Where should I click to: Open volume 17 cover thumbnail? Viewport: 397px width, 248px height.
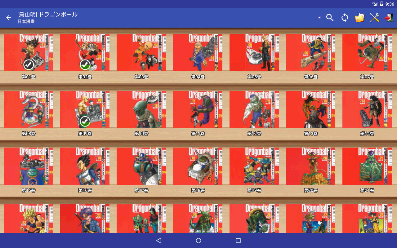pyautogui.click(x=141, y=166)
